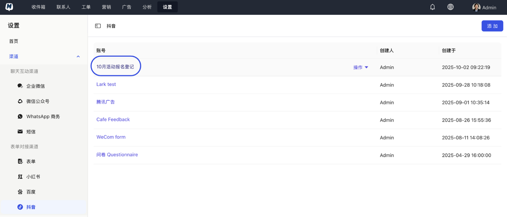507x217 pixels.
Task: Open the Admin user menu
Action: coord(484,7)
